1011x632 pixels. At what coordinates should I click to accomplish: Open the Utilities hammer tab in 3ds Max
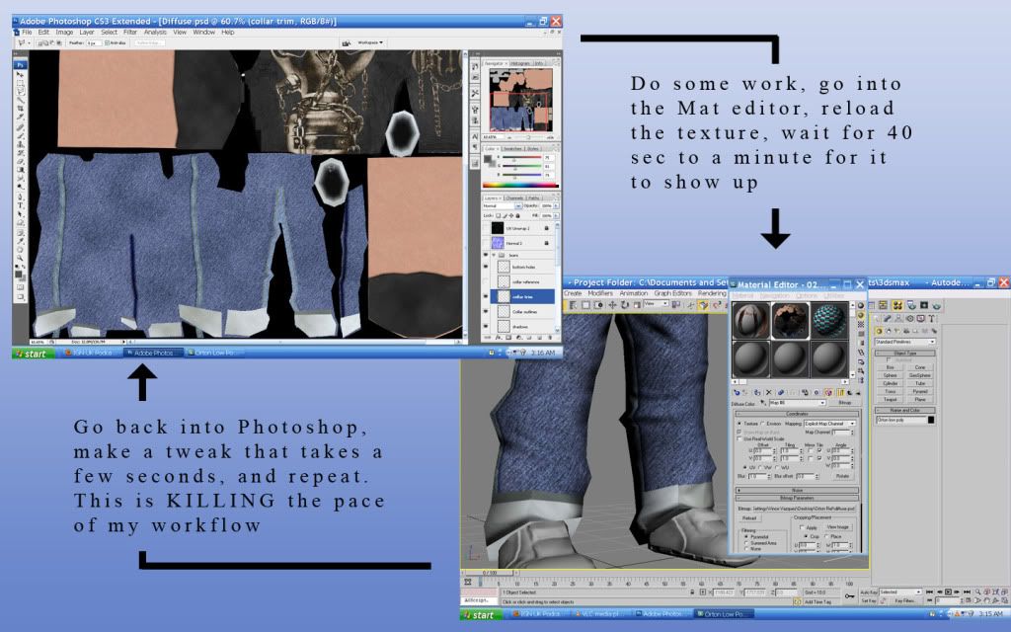(932, 318)
